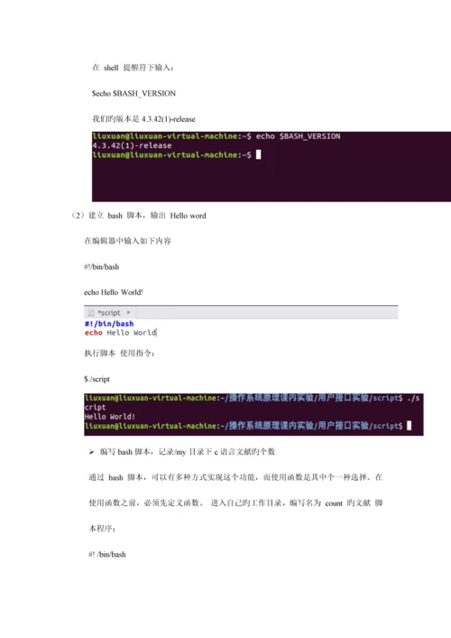Click the paragraph line starting '通过 bash 脚本'

pyautogui.click(x=235, y=477)
